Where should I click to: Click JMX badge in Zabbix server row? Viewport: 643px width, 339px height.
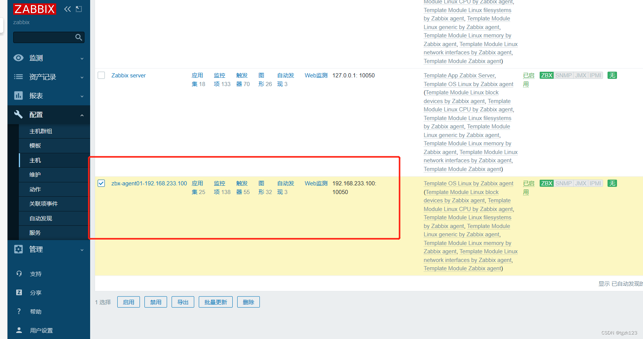[581, 76]
